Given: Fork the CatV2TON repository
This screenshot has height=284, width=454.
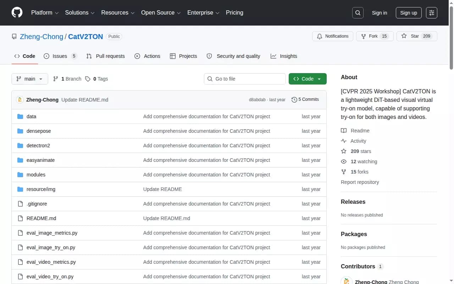Looking at the screenshot, I should point(375,36).
